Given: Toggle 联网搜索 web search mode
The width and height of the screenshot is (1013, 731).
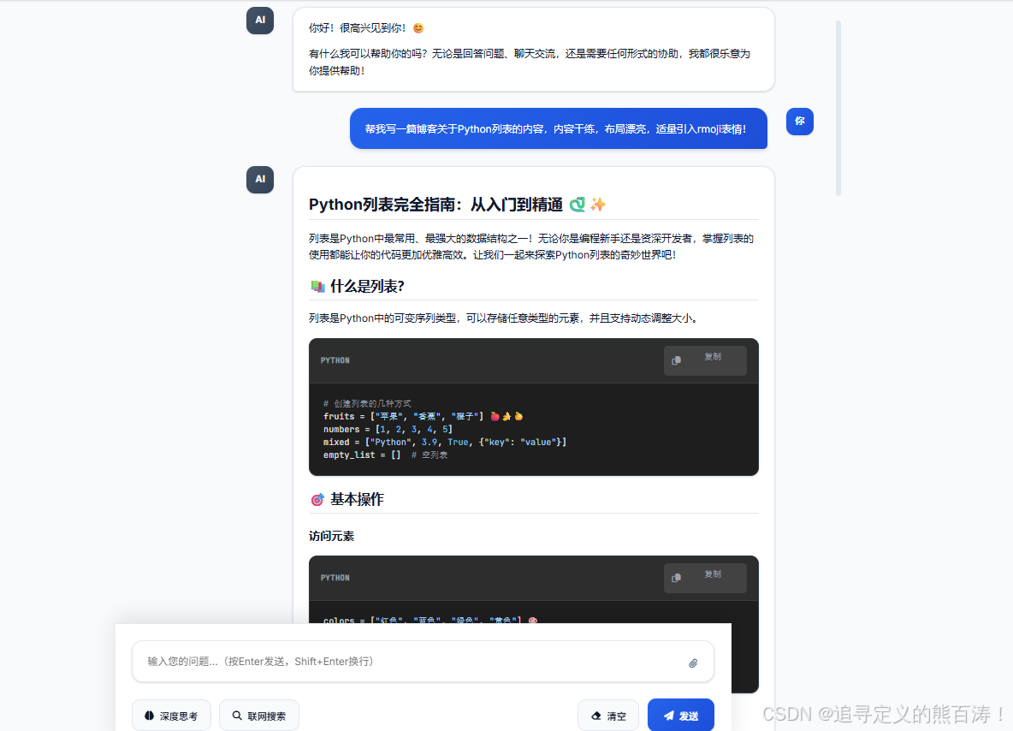Looking at the screenshot, I should 258,716.
